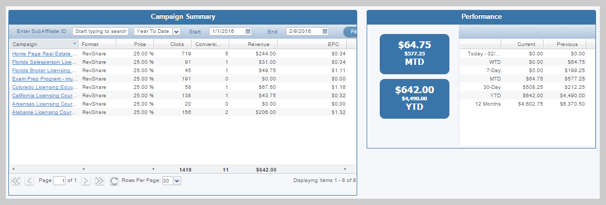
Task: Click the 1418 total clicks cell
Action: tap(185, 169)
